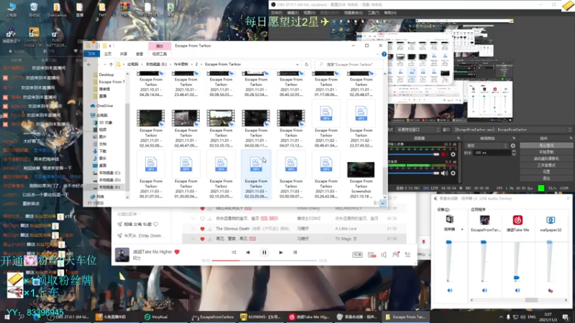Image resolution: width=575 pixels, height=323 pixels.
Task: Open Settings from the OBS controls panel
Action: (546, 172)
